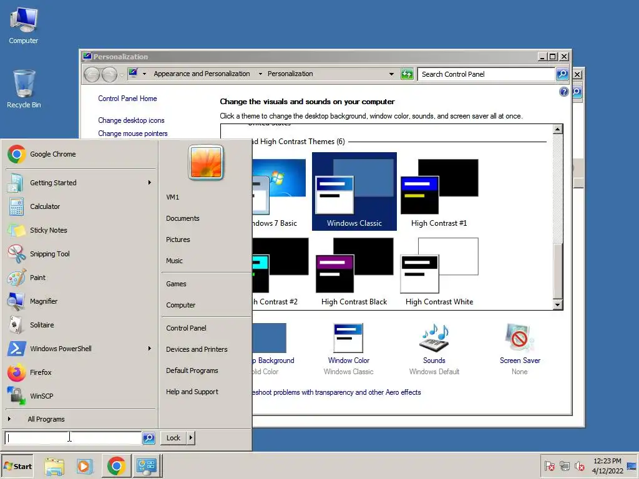639x479 pixels.
Task: Expand Appearance and Personalization breadcrumb arrow
Action: tap(260, 74)
